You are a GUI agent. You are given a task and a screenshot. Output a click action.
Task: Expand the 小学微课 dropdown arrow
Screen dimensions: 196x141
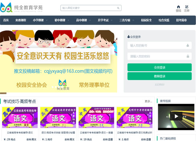(46, 20)
